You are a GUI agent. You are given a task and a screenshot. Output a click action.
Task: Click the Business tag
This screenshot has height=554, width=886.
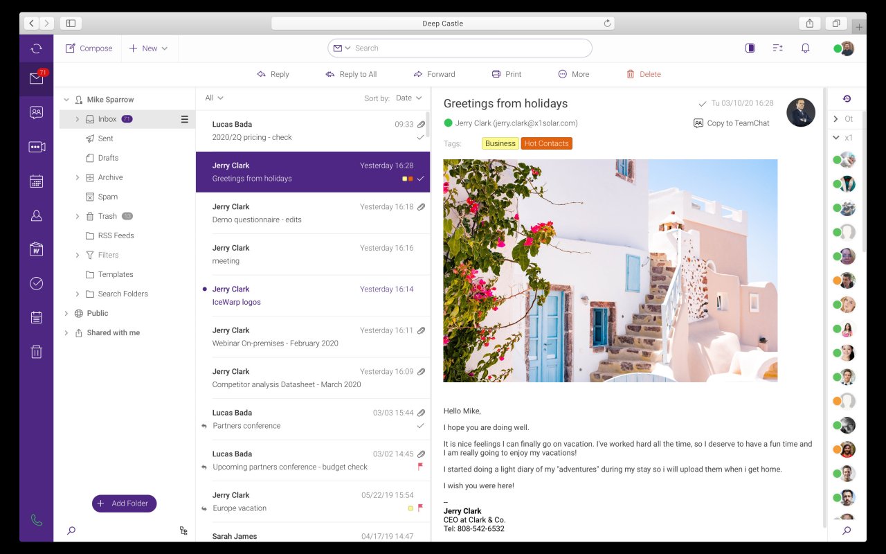[x=500, y=143]
